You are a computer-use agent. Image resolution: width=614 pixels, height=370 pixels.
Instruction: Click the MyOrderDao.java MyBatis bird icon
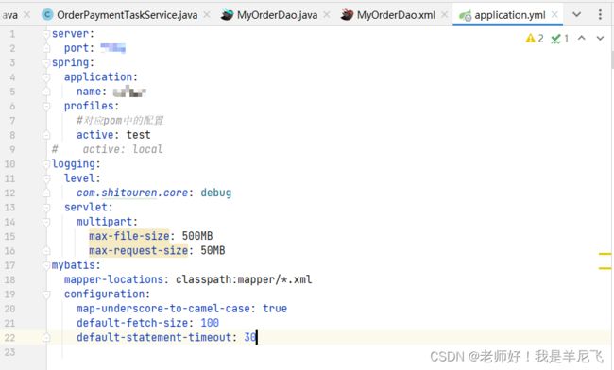click(x=227, y=15)
